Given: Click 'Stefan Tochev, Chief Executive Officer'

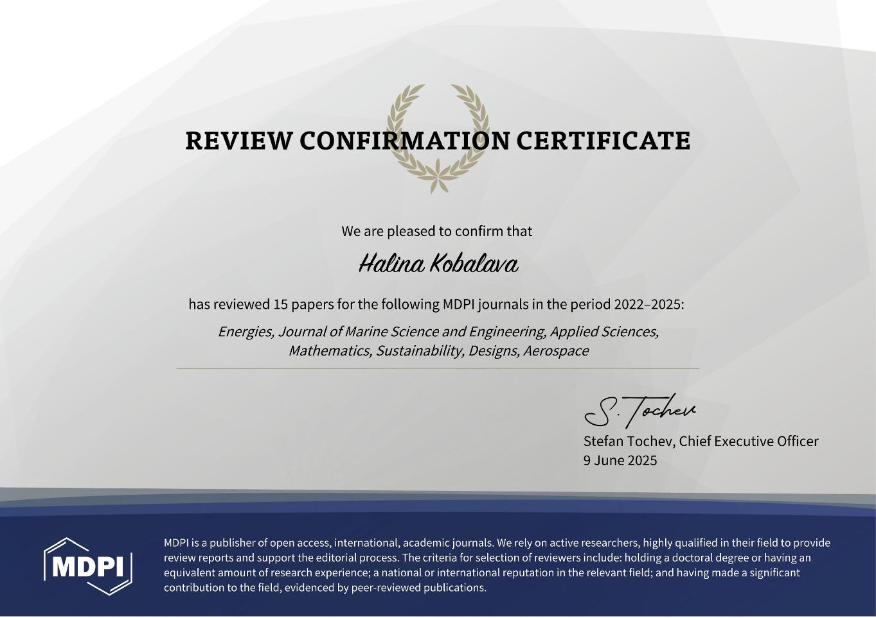Looking at the screenshot, I should point(701,442).
